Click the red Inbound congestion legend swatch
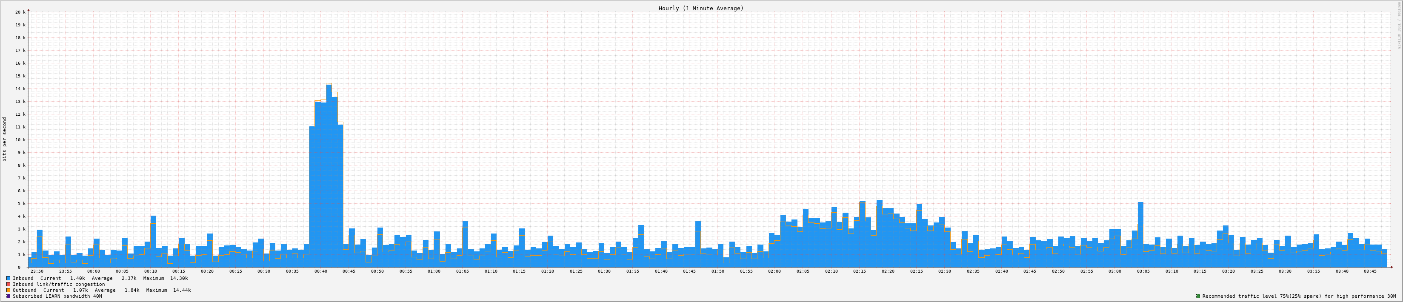Image resolution: width=1403 pixels, height=302 pixels. tap(8, 284)
